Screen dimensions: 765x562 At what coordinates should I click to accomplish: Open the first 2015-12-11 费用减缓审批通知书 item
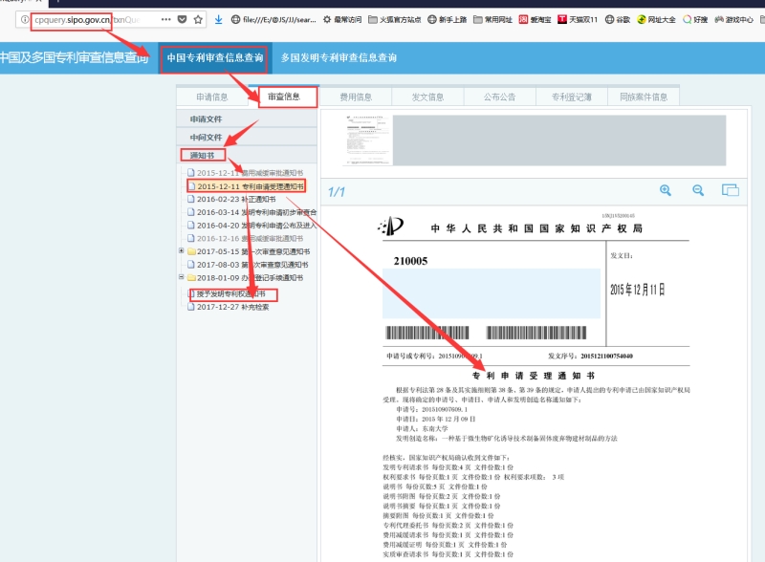246,173
